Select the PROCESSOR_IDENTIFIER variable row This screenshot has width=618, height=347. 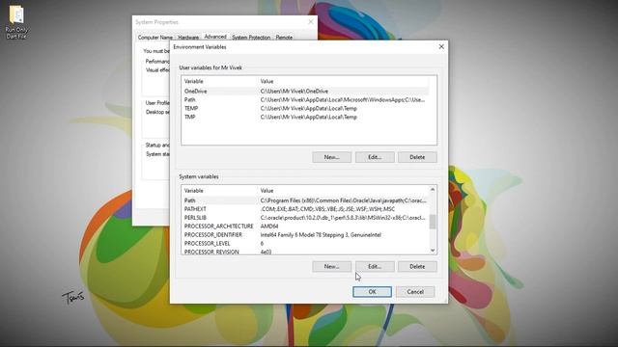click(305, 235)
